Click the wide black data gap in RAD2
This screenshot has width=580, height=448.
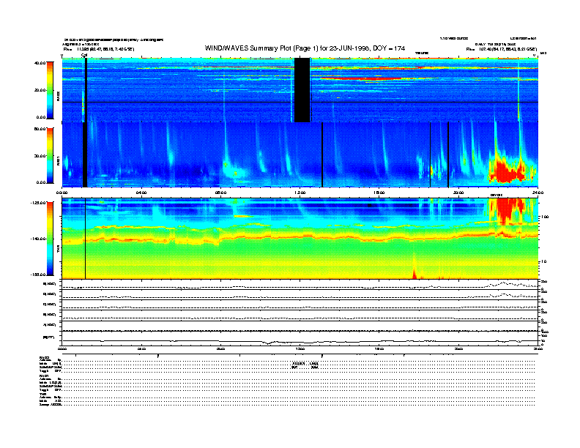coord(302,90)
